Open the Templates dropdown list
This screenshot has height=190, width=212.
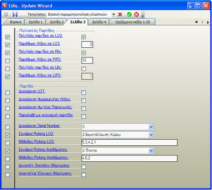tap(114, 15)
